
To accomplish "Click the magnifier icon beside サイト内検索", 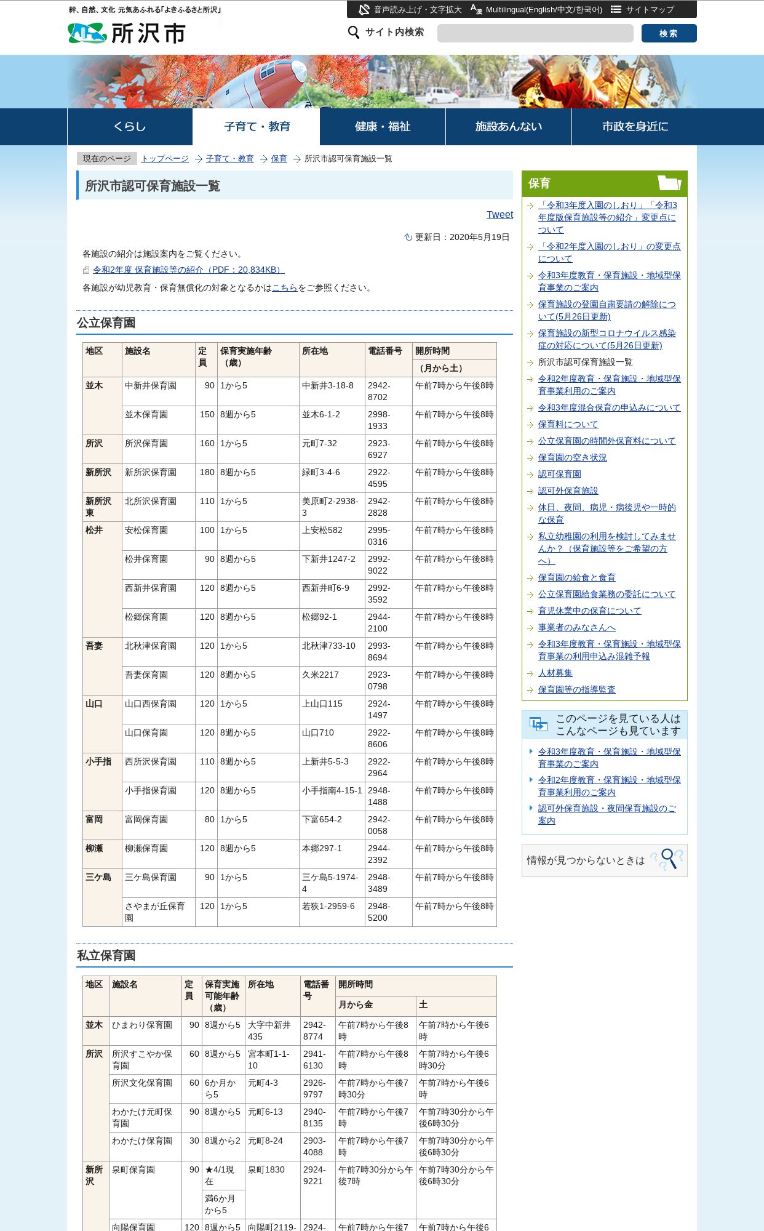I will coord(354,33).
